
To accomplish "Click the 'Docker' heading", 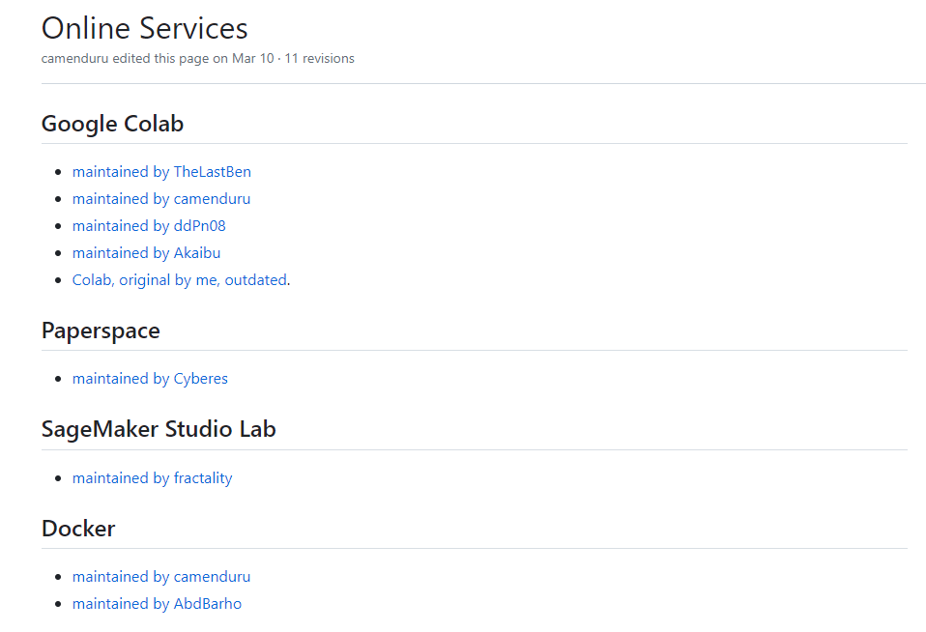I will click(78, 529).
